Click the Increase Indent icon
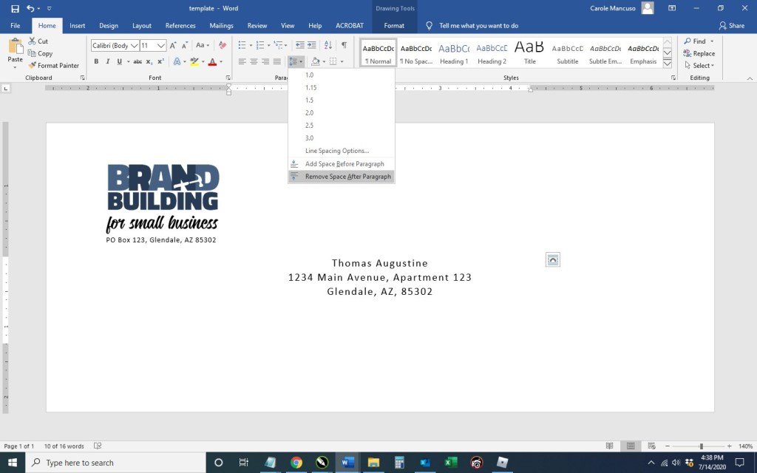Viewport: 757px width, 473px height. tap(312, 46)
